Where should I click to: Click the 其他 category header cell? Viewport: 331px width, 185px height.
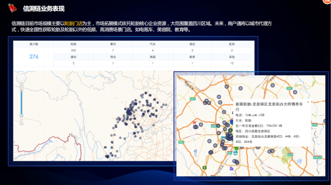coord(232,57)
